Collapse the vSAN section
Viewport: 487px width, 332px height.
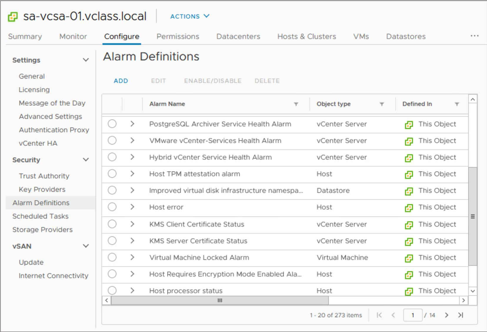[x=86, y=246]
